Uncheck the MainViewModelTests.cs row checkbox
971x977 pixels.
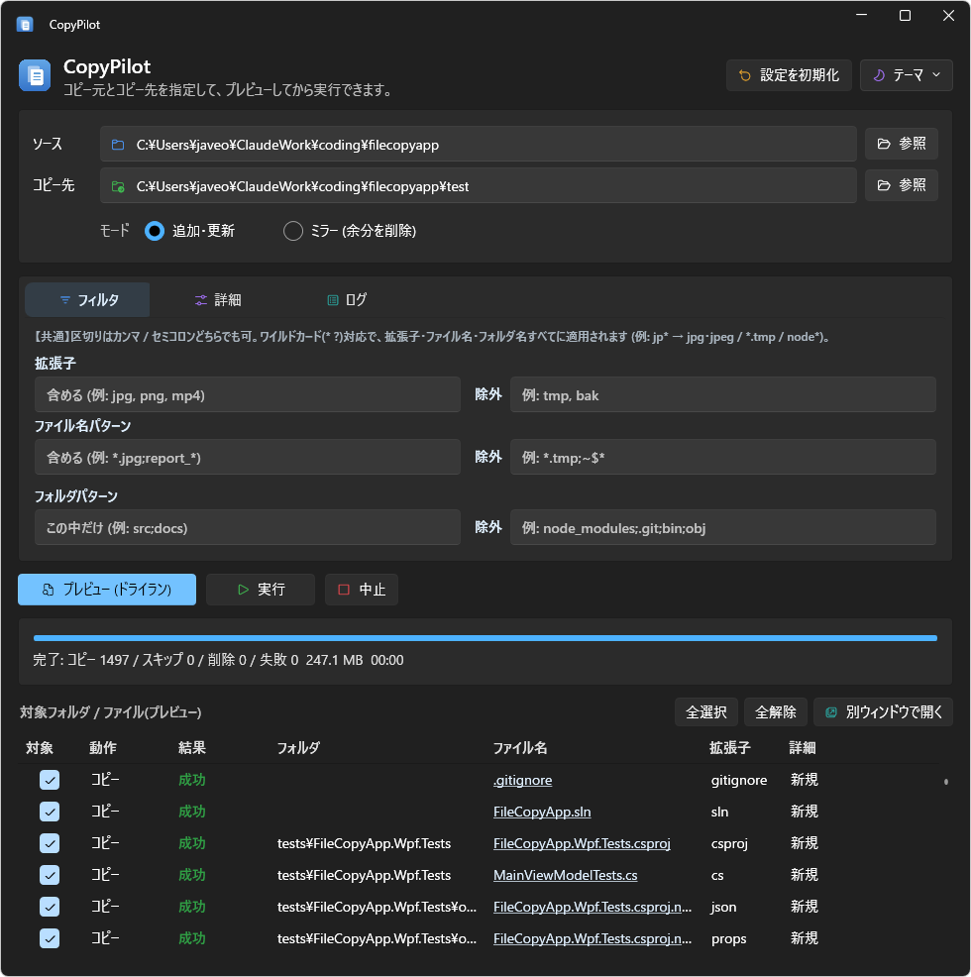(50, 875)
